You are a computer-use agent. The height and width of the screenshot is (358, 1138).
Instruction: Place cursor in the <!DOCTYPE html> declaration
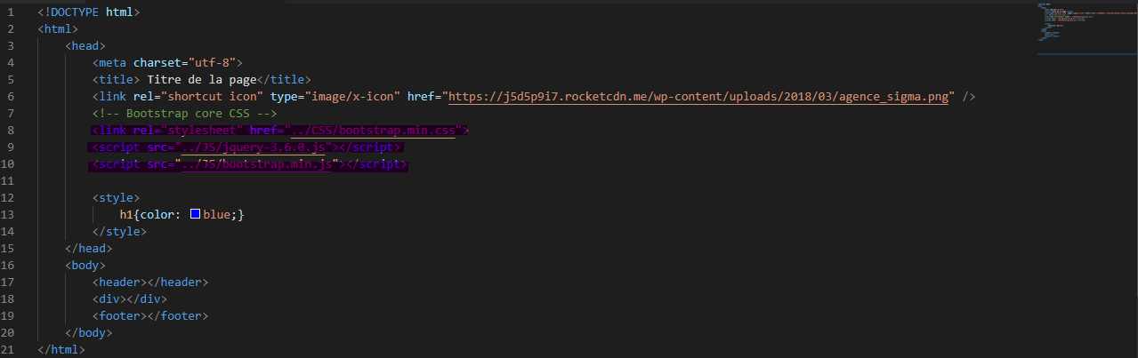[x=88, y=12]
